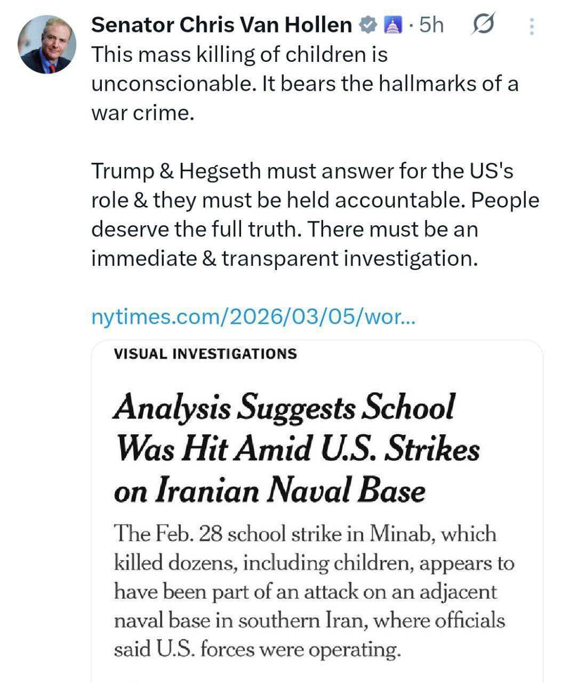561x683 pixels.
Task: Click the "This mass killing of children" sentence
Action: coord(239,54)
